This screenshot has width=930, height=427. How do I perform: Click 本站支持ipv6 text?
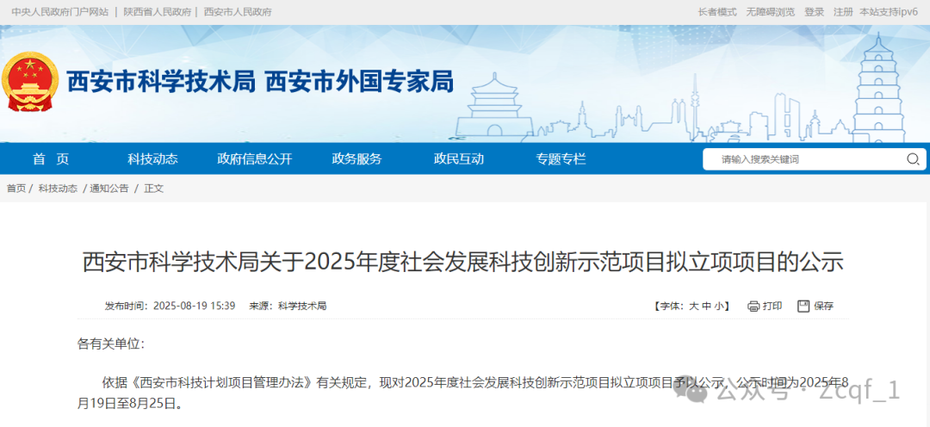pyautogui.click(x=889, y=12)
